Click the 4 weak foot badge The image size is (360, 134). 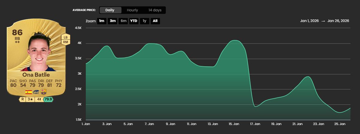[x=38, y=99]
